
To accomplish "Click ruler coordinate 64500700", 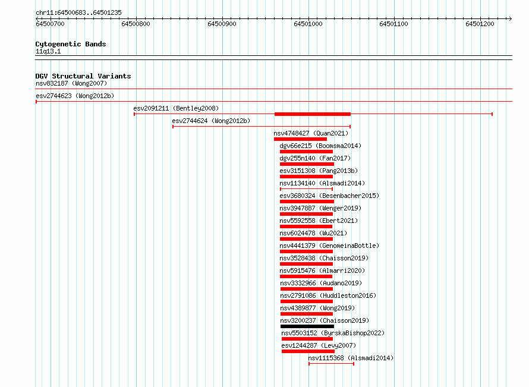I will (x=50, y=24).
